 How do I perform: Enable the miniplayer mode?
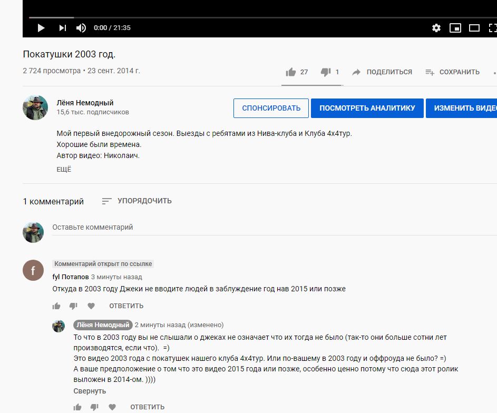point(455,28)
